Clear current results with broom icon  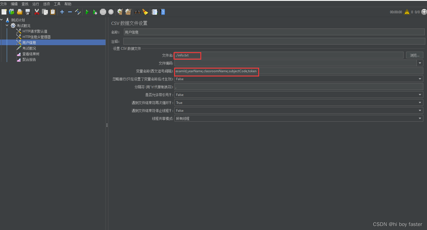tap(120, 12)
